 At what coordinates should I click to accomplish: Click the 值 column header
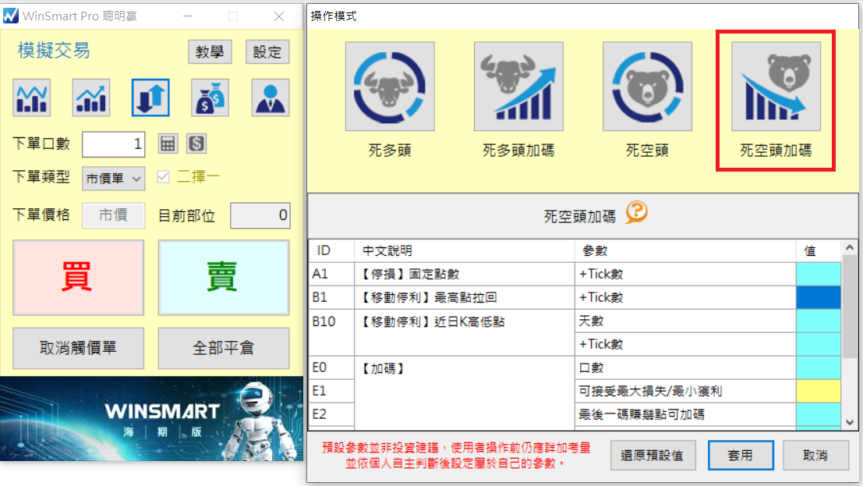[819, 250]
